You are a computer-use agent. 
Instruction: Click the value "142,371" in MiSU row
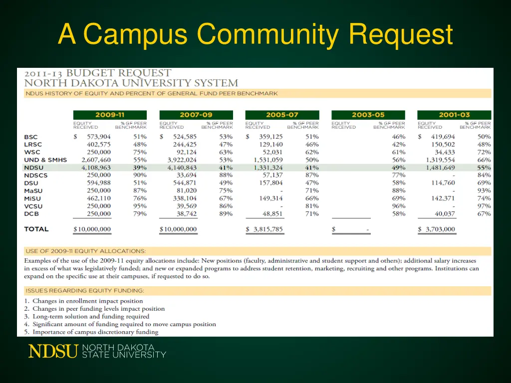[443, 198]
